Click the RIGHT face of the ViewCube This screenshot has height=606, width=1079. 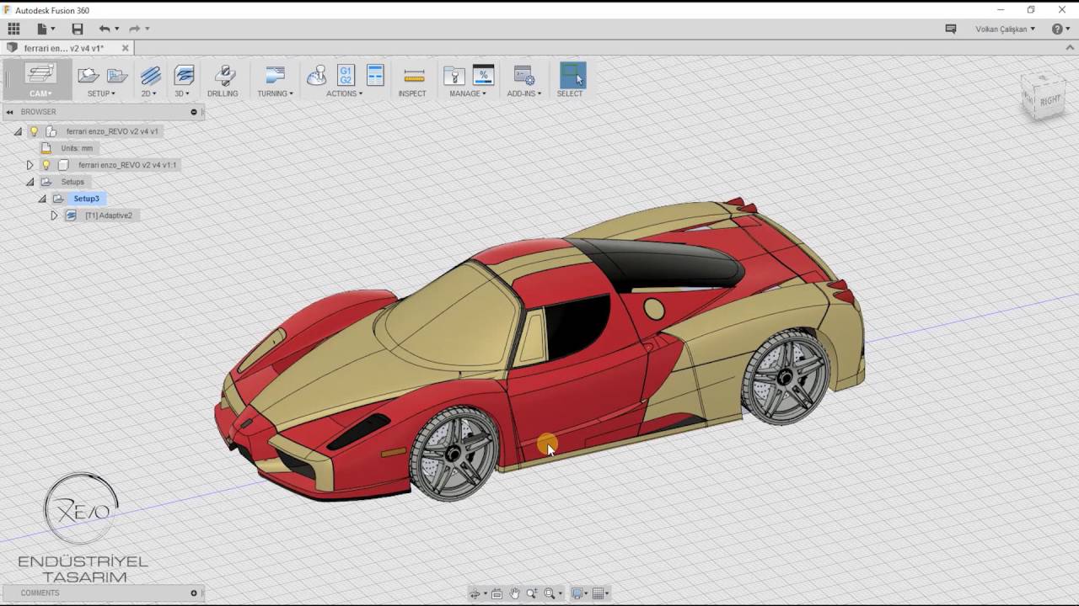[1049, 100]
